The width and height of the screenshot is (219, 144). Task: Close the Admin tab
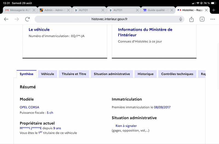pyautogui.click(x=68, y=10)
